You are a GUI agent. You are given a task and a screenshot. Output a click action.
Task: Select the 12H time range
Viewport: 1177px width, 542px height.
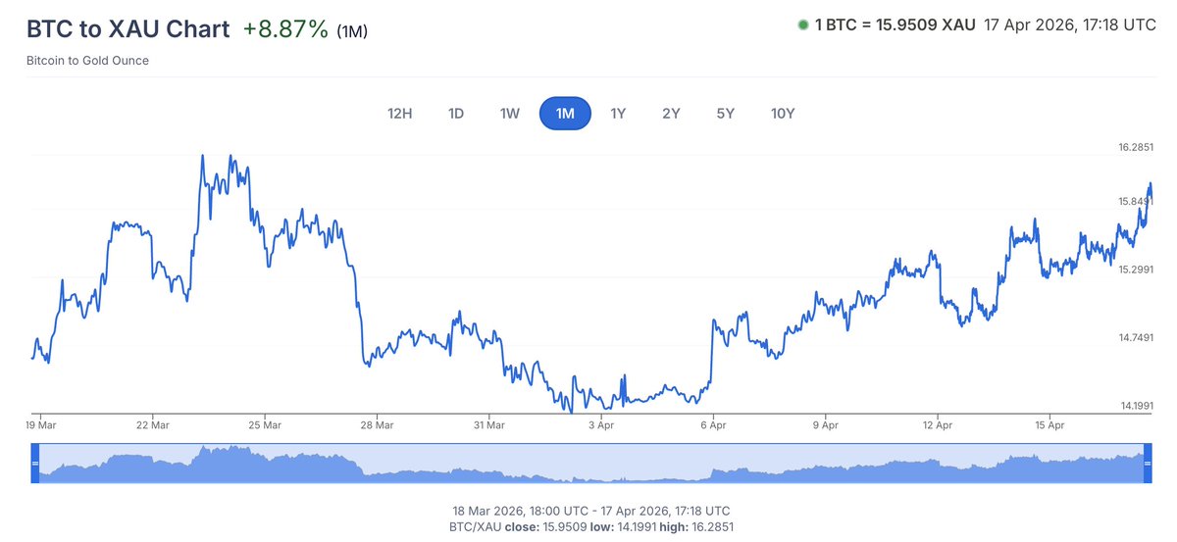[400, 114]
